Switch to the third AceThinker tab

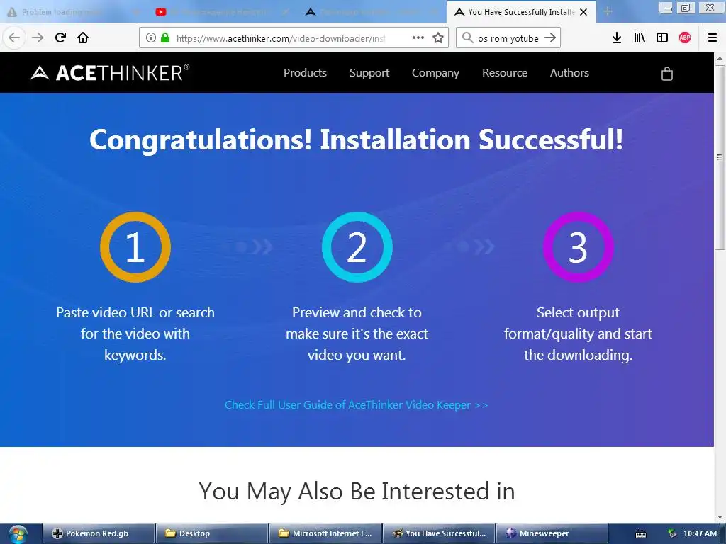373,12
